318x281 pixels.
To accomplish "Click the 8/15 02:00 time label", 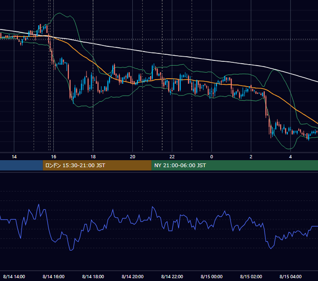I will (251, 276).
